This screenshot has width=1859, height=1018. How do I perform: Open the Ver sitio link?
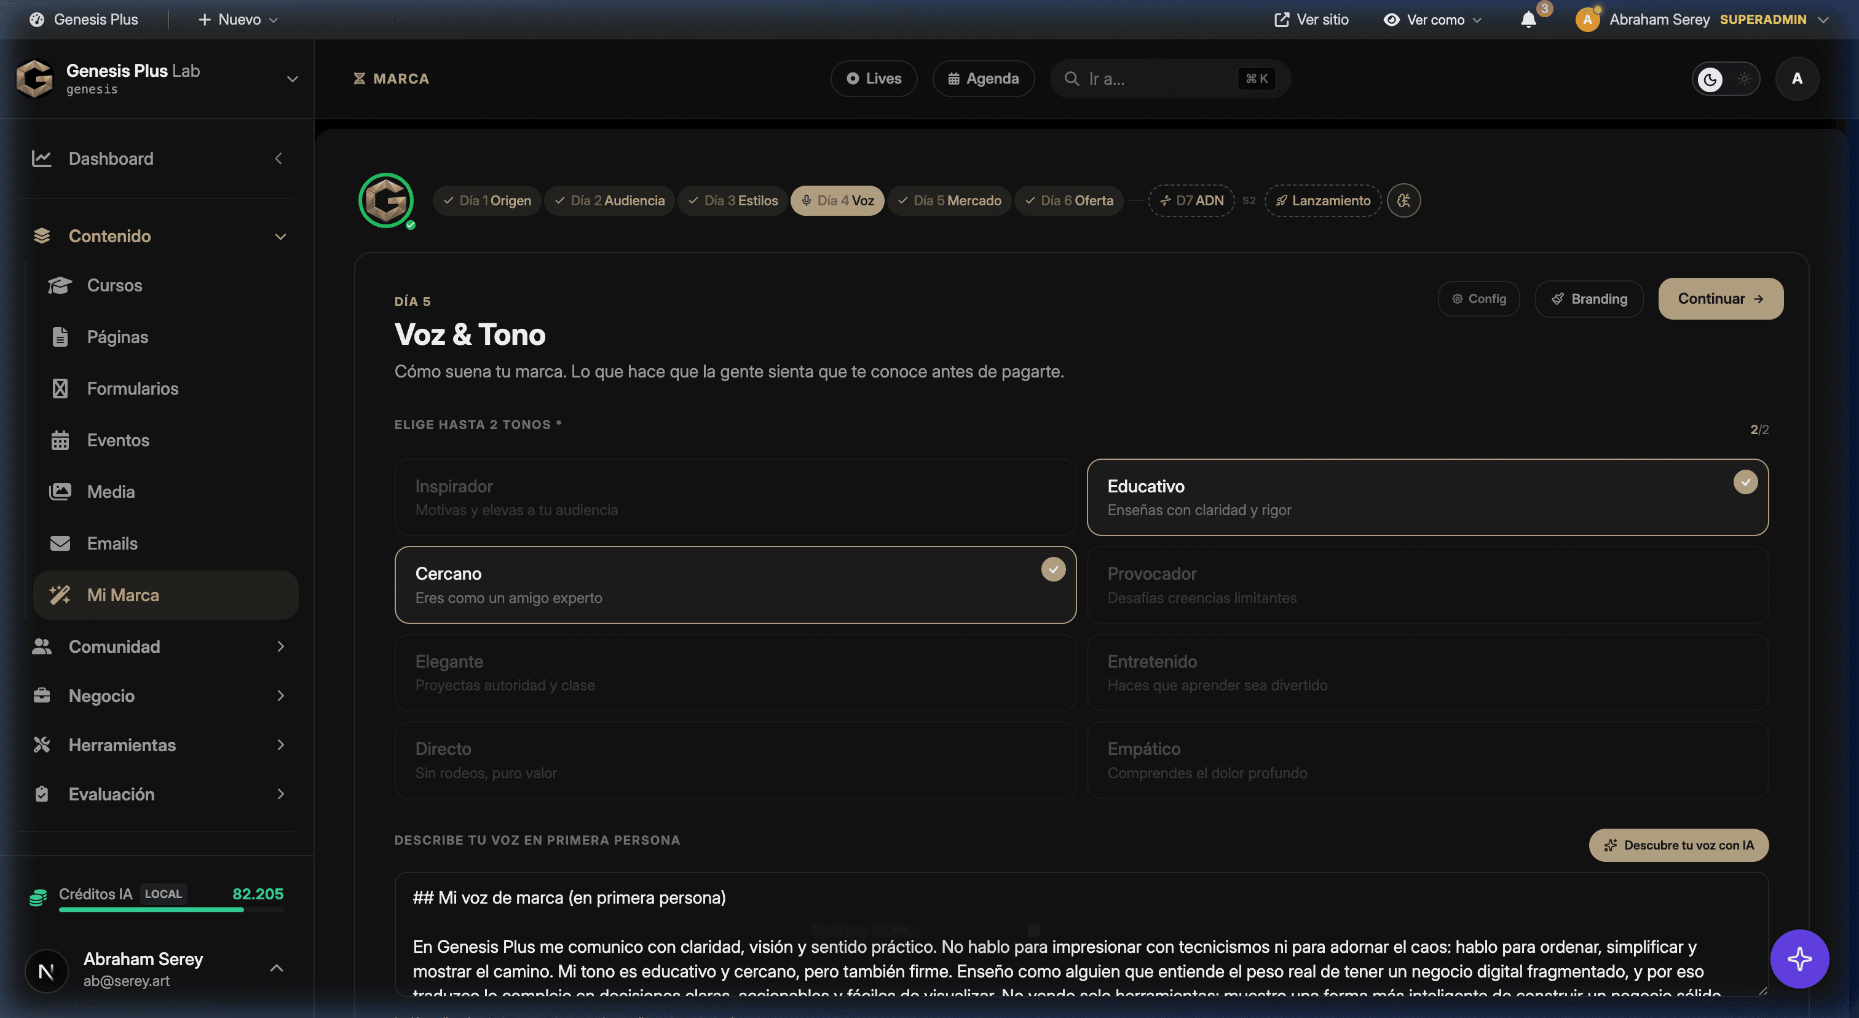1311,20
